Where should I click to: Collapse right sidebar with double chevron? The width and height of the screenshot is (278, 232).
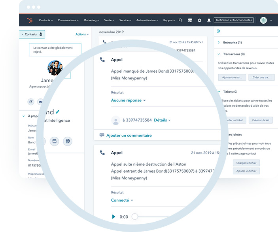pyautogui.click(x=218, y=31)
